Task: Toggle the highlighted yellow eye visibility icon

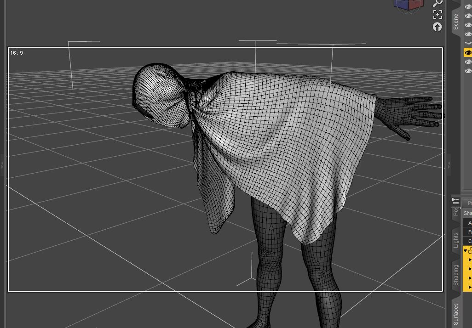Action: (x=468, y=53)
